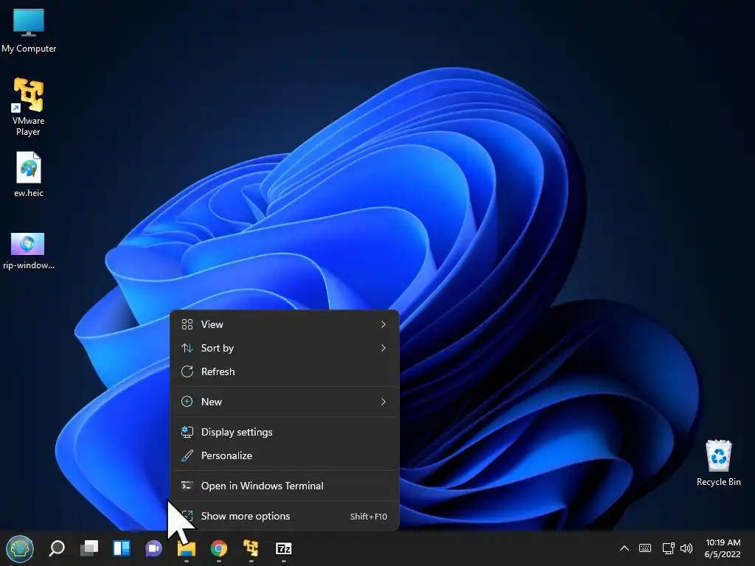The image size is (755, 566).
Task: Launch Teams Chat from taskbar
Action: (x=153, y=548)
